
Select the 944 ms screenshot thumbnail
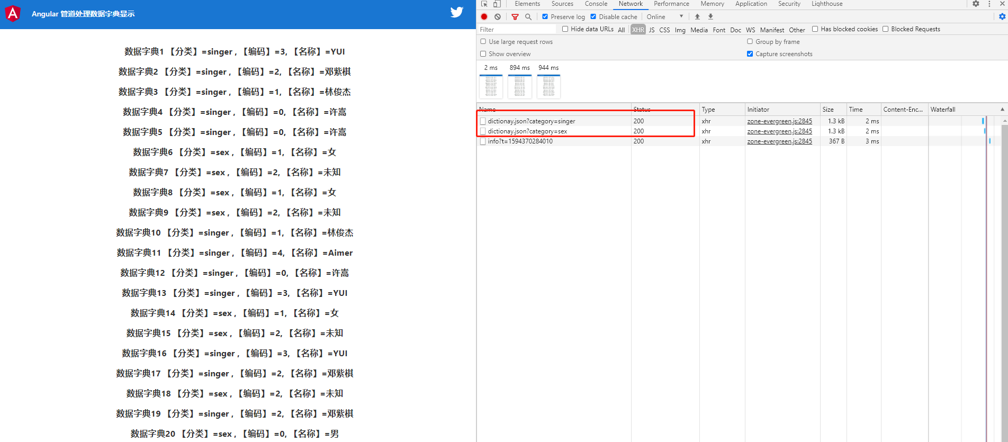(548, 86)
